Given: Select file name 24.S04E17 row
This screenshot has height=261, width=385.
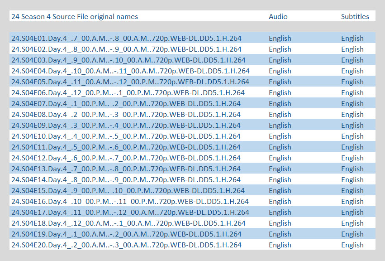Looking at the screenshot, I should [x=130, y=213].
